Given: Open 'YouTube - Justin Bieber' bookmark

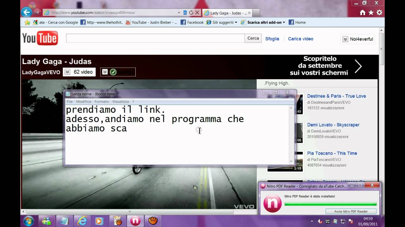Looking at the screenshot, I should tap(151, 22).
